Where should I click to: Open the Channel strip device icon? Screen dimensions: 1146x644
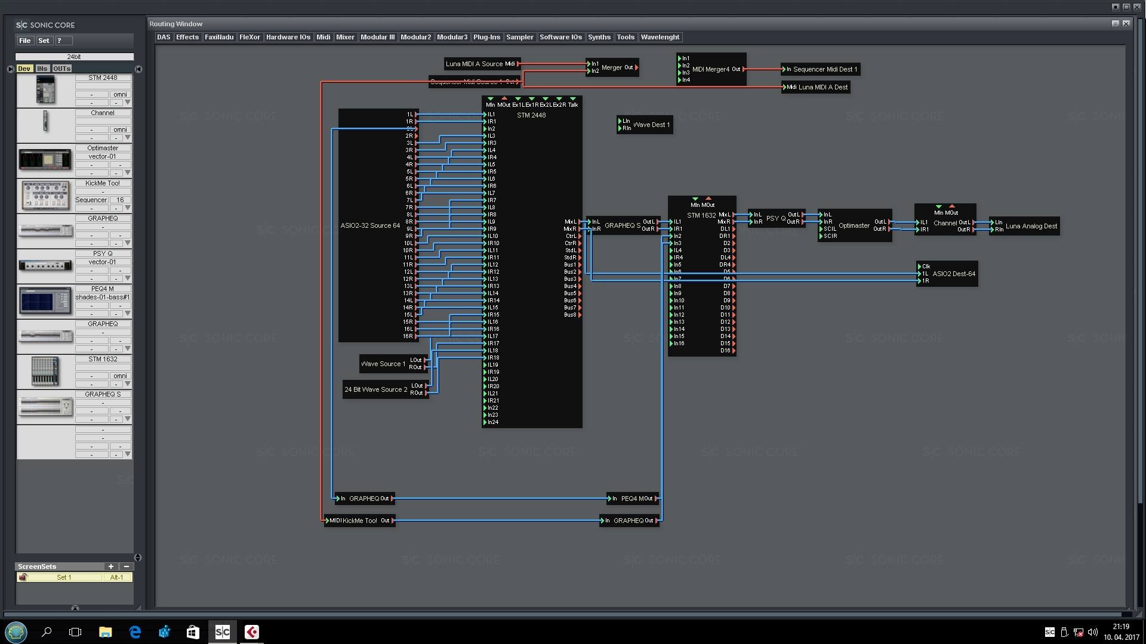[x=45, y=122]
